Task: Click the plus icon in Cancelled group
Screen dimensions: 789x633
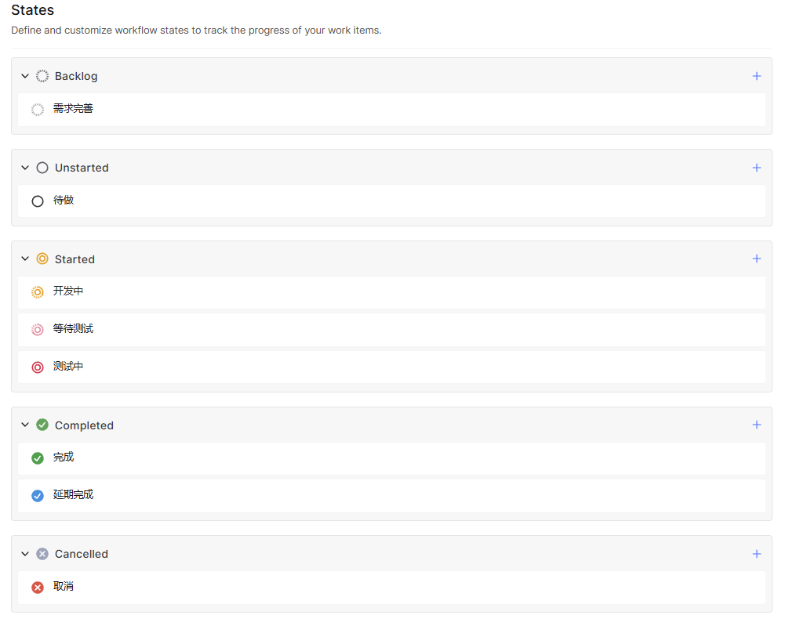Action: (x=756, y=554)
